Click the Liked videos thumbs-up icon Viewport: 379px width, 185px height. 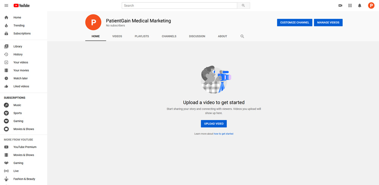(6, 86)
